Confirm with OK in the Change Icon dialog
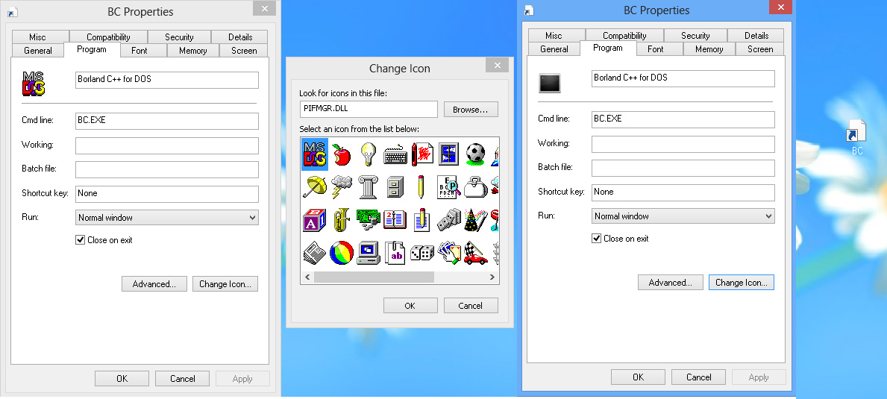 click(410, 306)
